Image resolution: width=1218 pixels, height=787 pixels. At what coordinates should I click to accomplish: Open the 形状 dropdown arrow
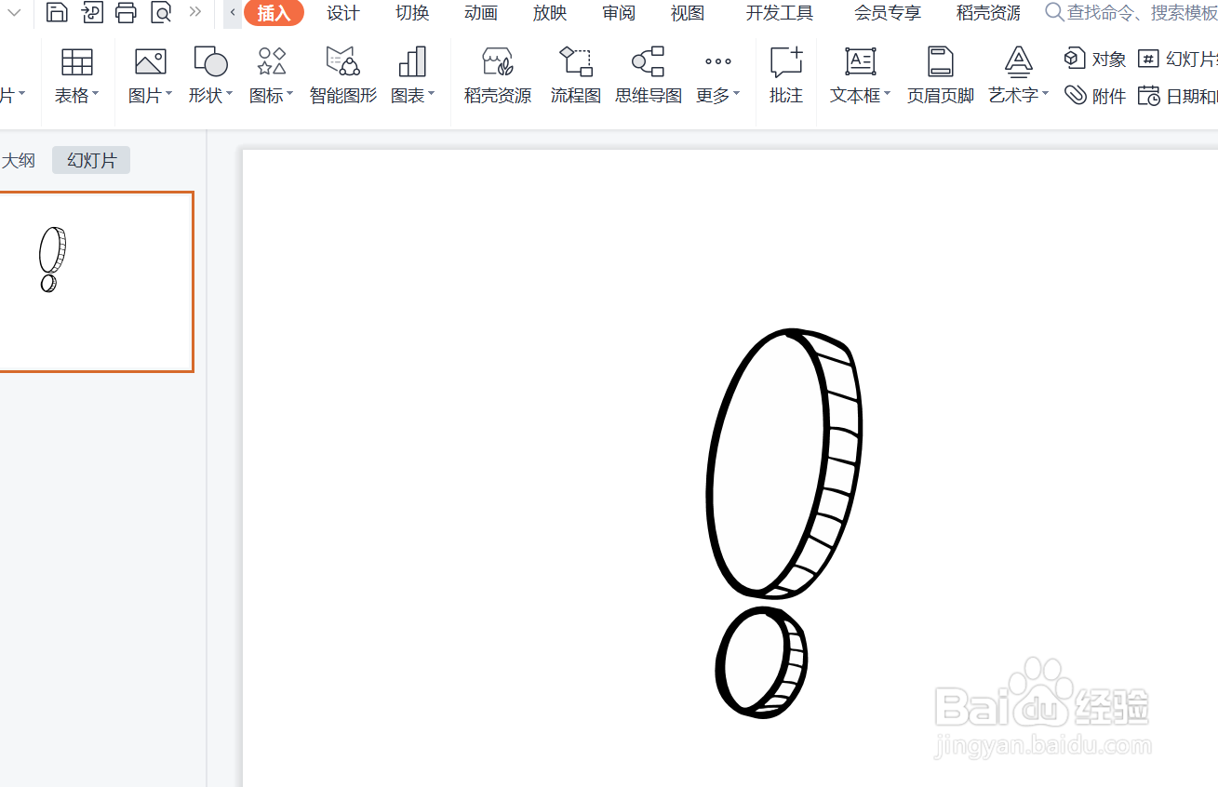(x=229, y=94)
